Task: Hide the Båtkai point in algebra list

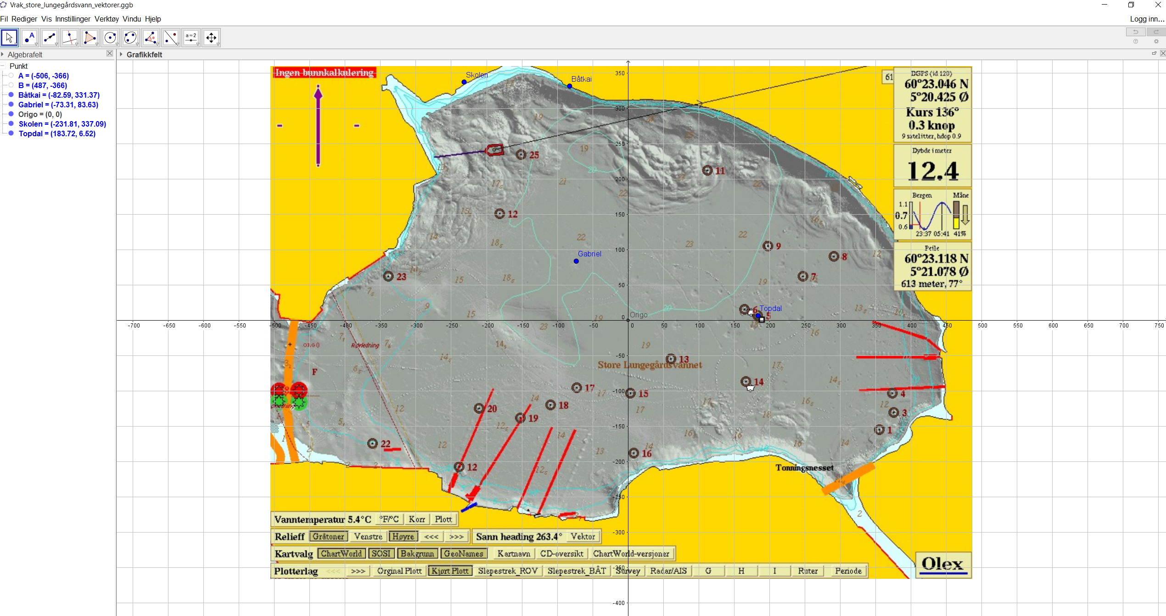Action: [x=11, y=95]
